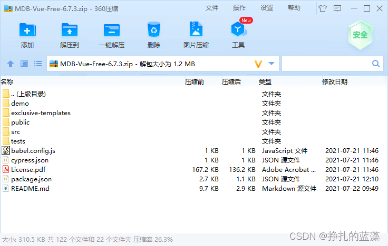Sort by the 名称 column header
The width and height of the screenshot is (388, 246).
(7, 81)
